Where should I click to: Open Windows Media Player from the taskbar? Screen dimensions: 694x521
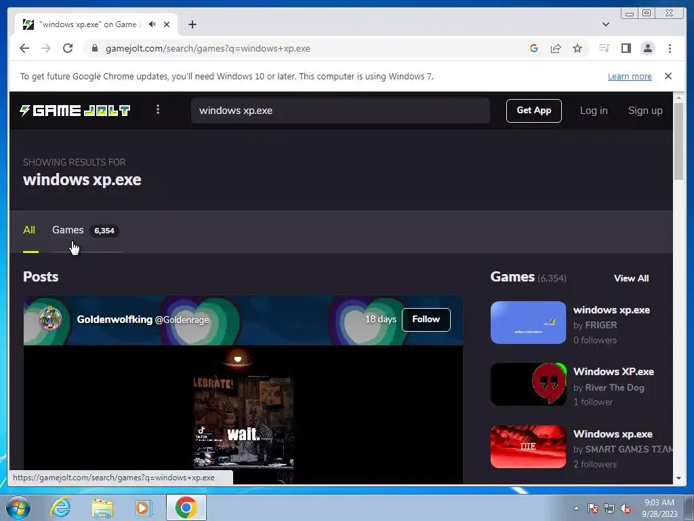(x=144, y=507)
